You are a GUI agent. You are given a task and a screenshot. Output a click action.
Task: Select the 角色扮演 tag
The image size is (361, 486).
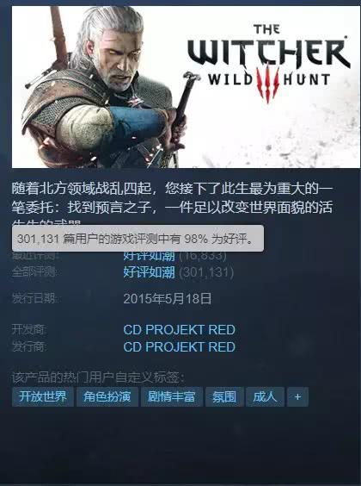(x=107, y=396)
